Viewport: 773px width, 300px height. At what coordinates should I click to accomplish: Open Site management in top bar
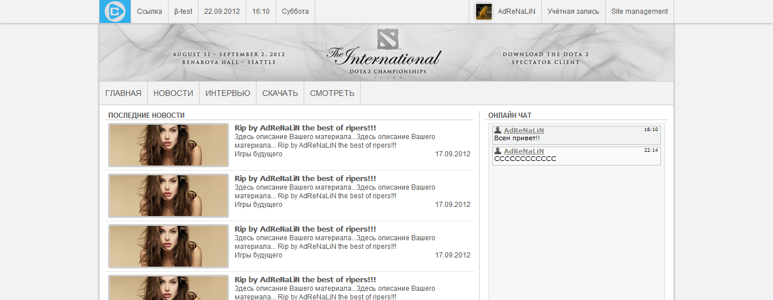coord(640,11)
